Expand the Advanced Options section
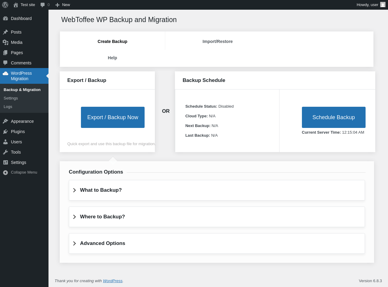Image resolution: width=388 pixels, height=287 pixels. 102,243
